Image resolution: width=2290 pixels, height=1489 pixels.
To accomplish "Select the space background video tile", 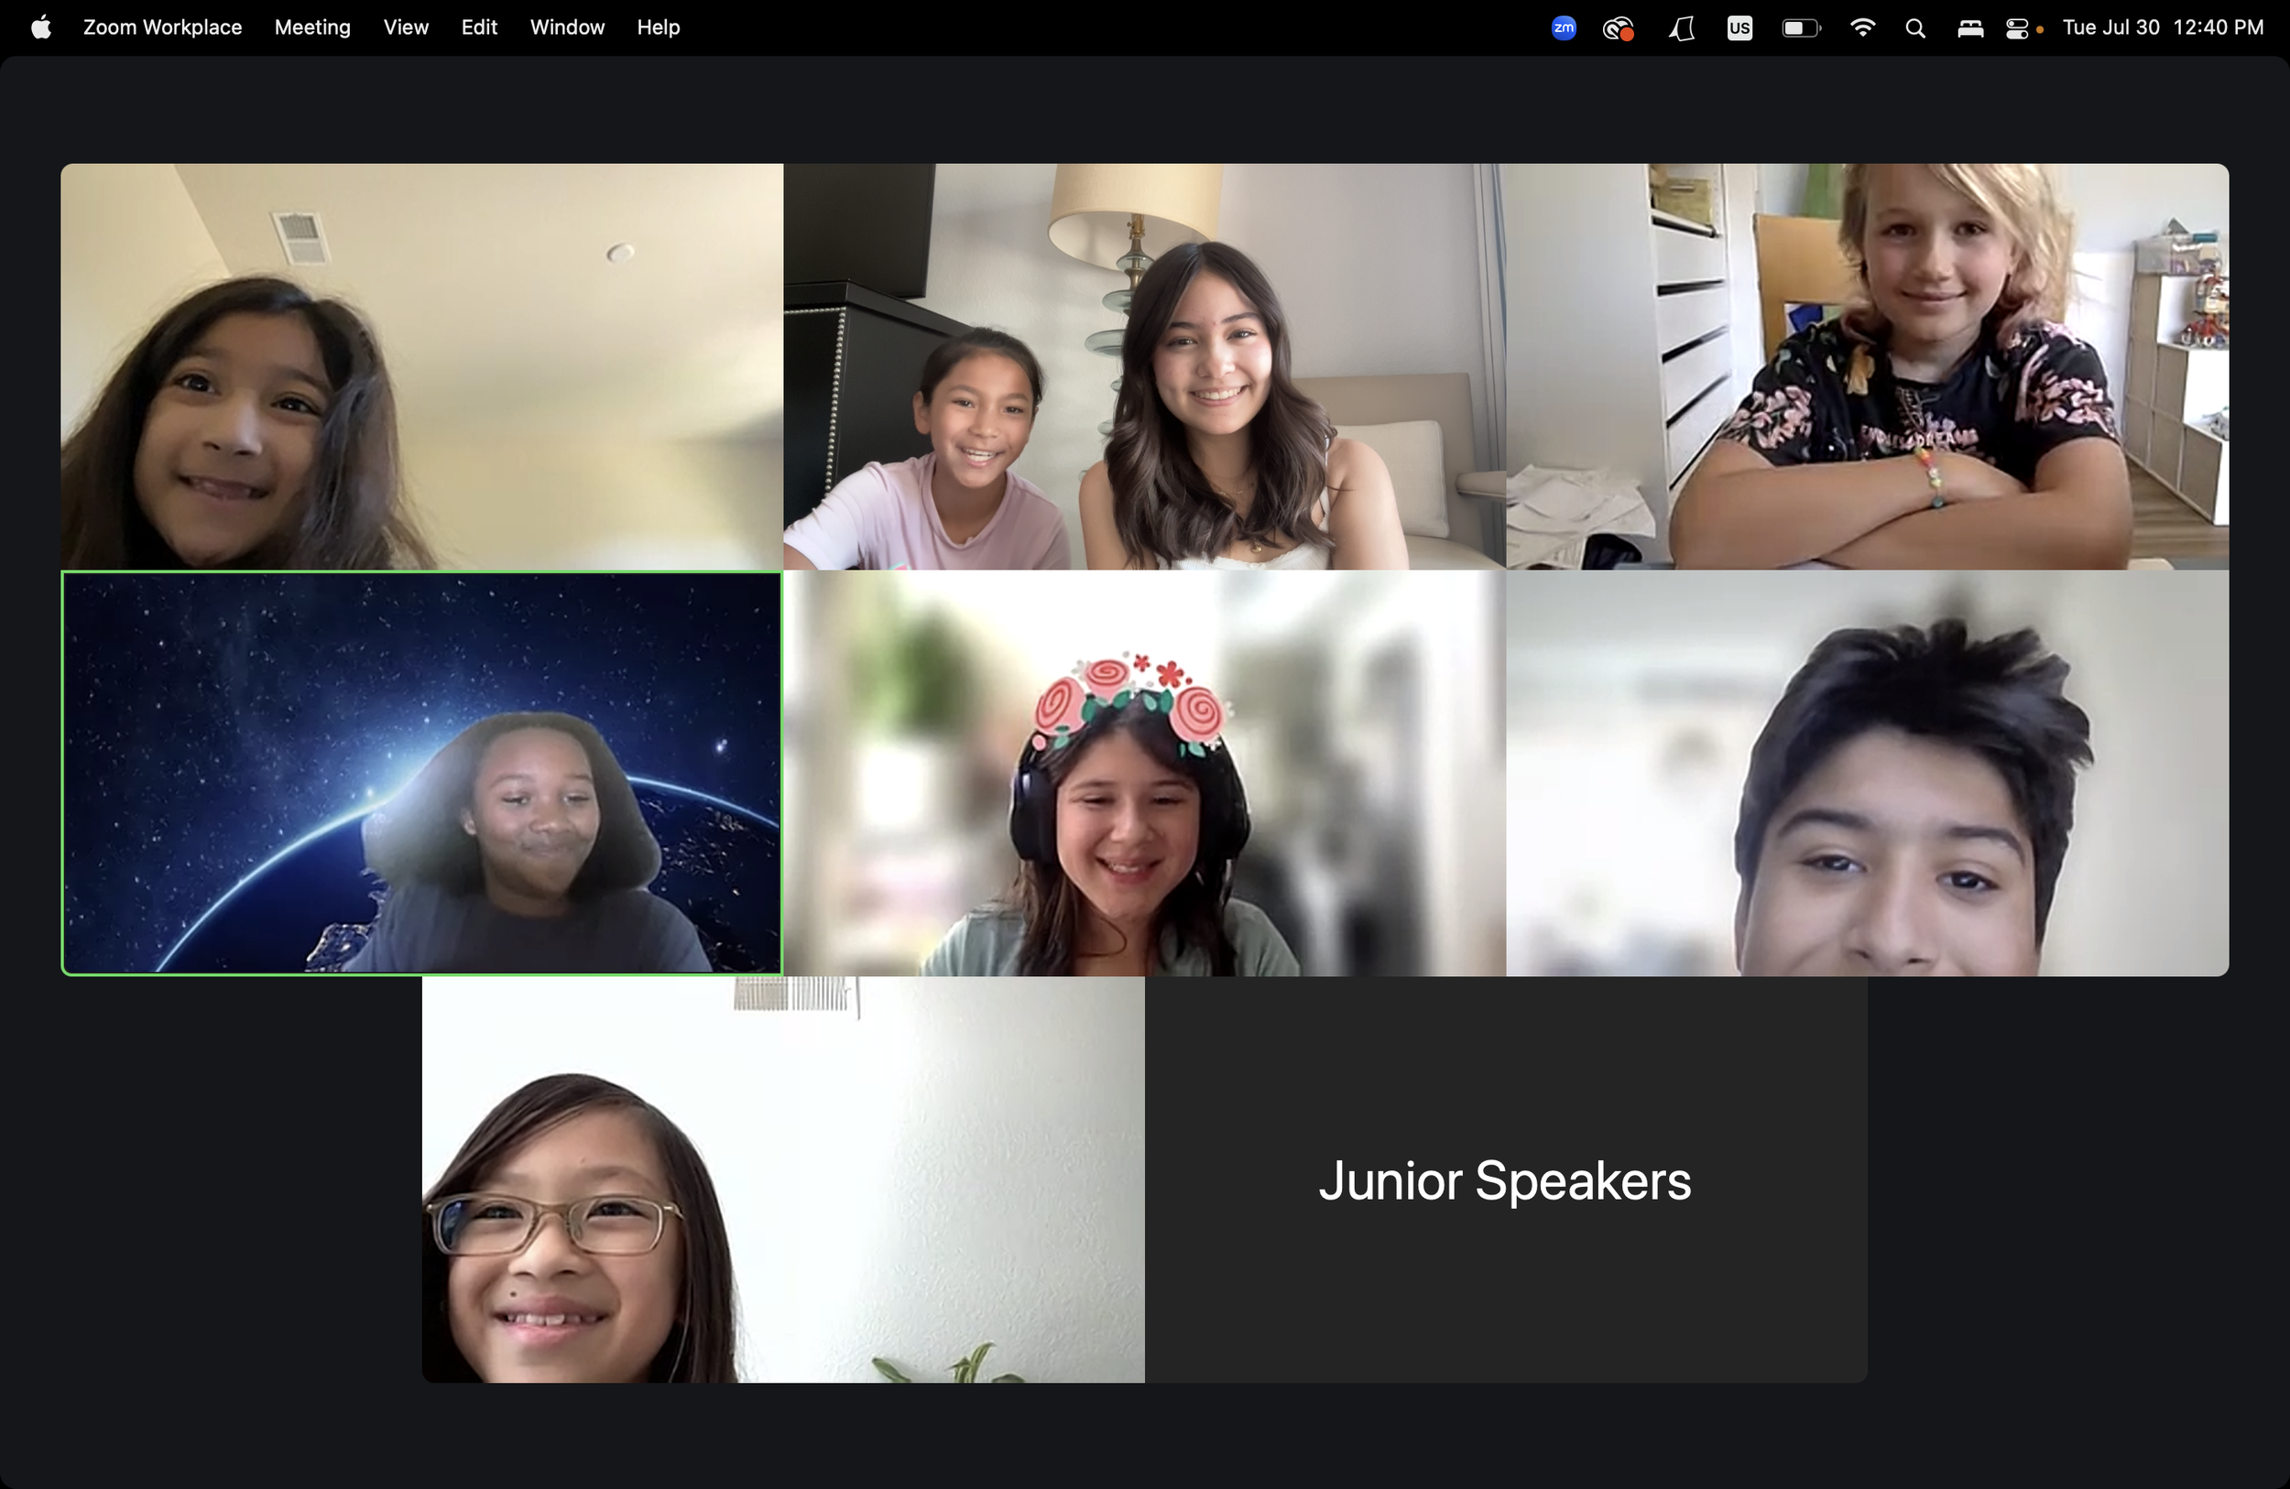I will click(421, 772).
